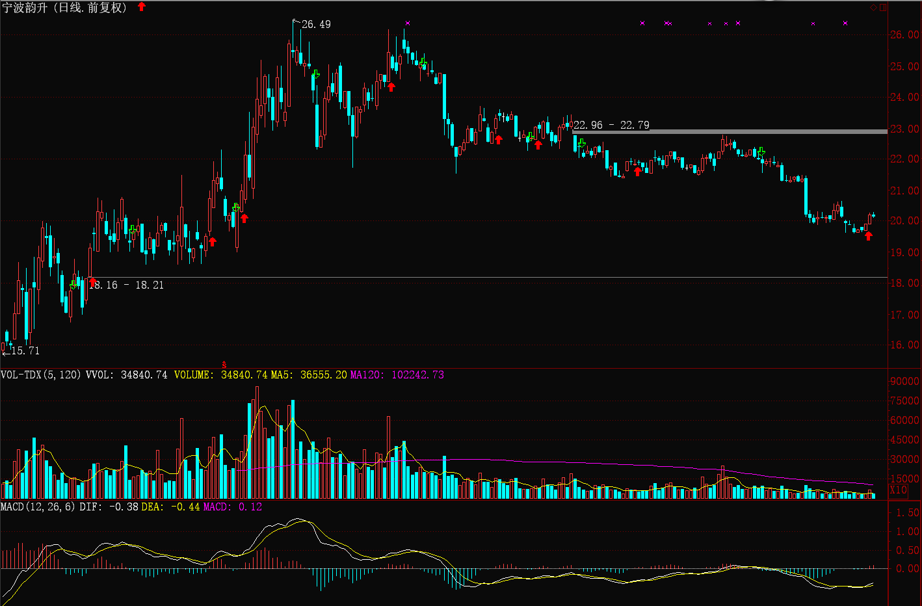Click the 60000 volume axis label
Image resolution: width=922 pixels, height=606 pixels.
[905, 420]
